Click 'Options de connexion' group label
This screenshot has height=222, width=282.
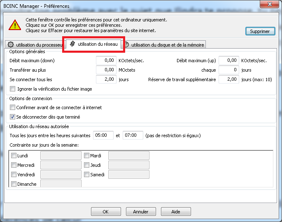[30, 98]
